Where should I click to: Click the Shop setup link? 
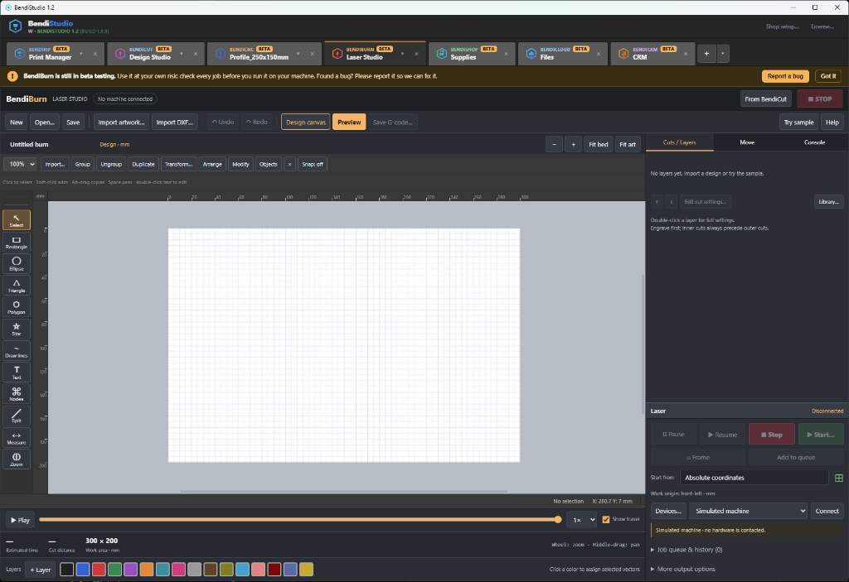pyautogui.click(x=782, y=26)
